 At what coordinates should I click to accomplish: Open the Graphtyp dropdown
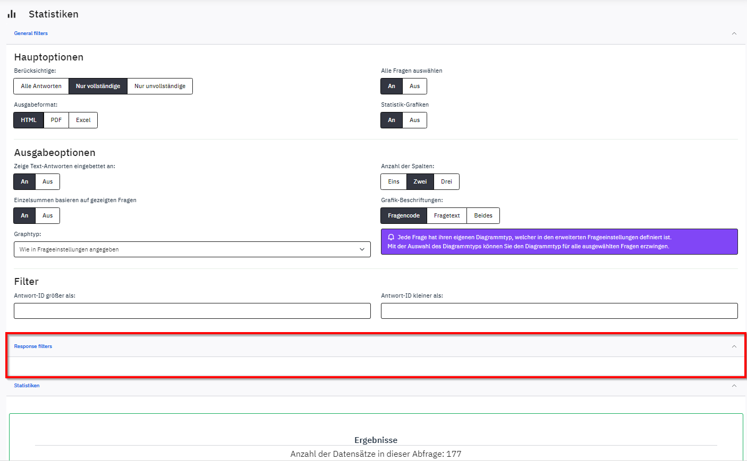[192, 249]
